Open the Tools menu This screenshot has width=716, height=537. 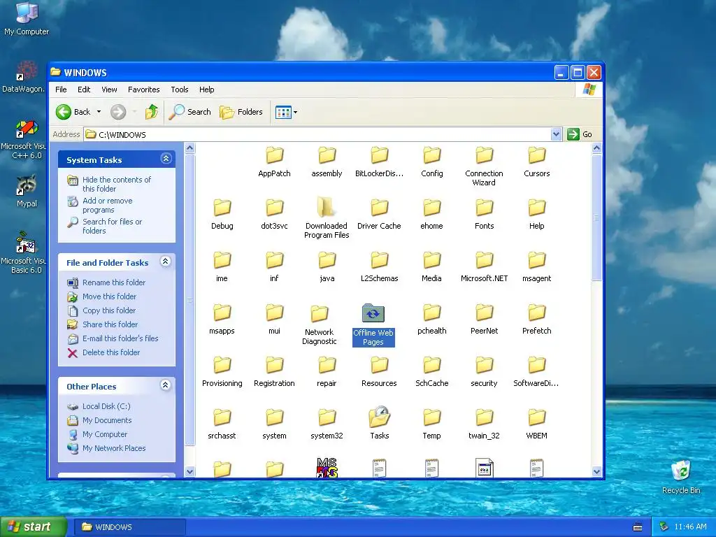click(x=180, y=89)
